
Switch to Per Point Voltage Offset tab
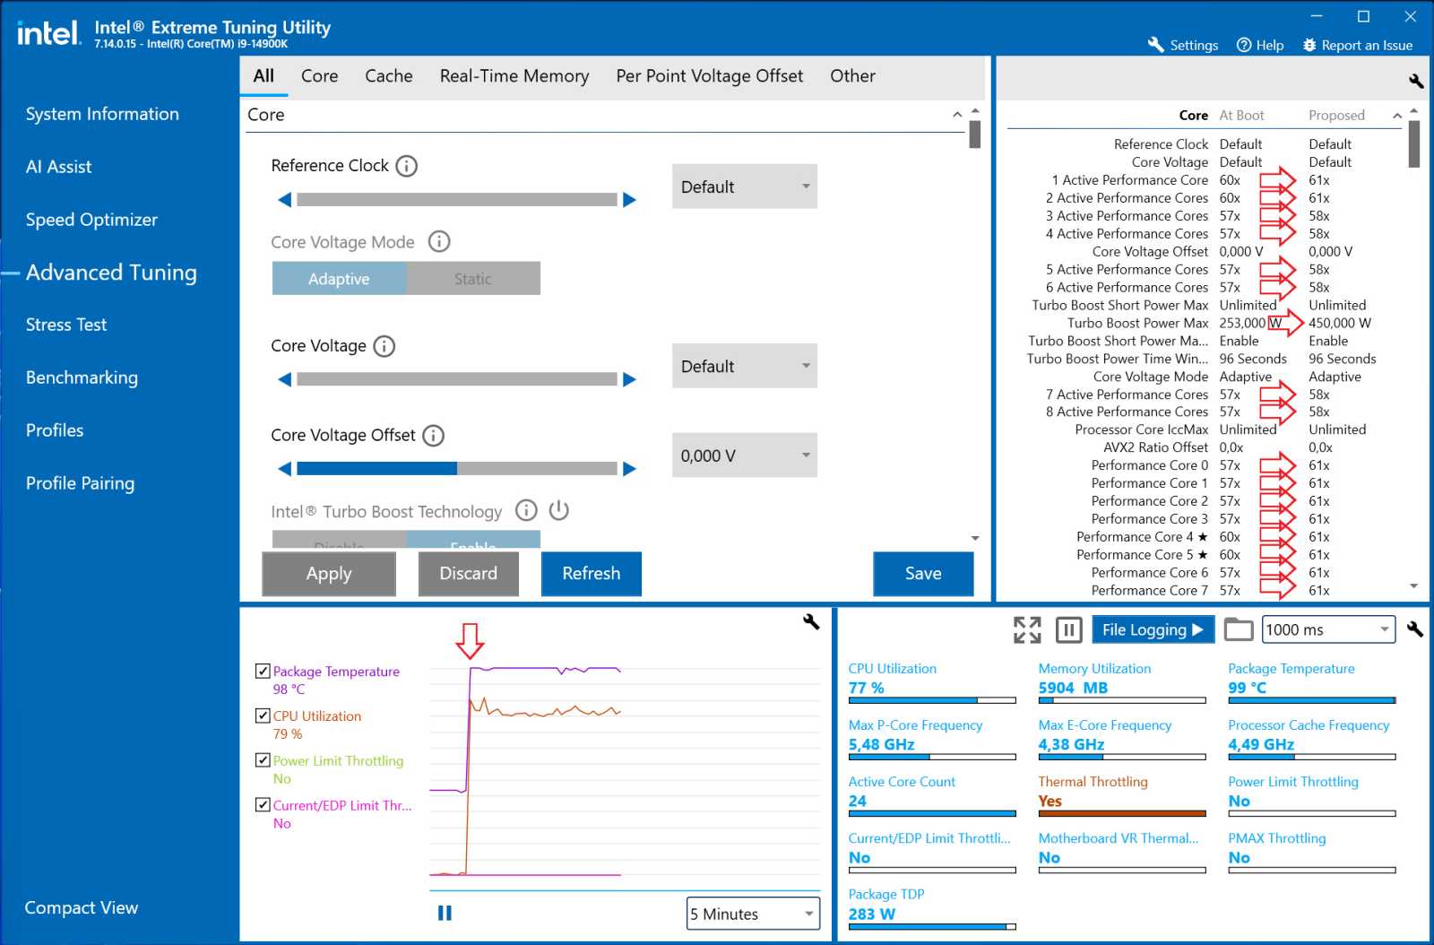[x=710, y=76]
